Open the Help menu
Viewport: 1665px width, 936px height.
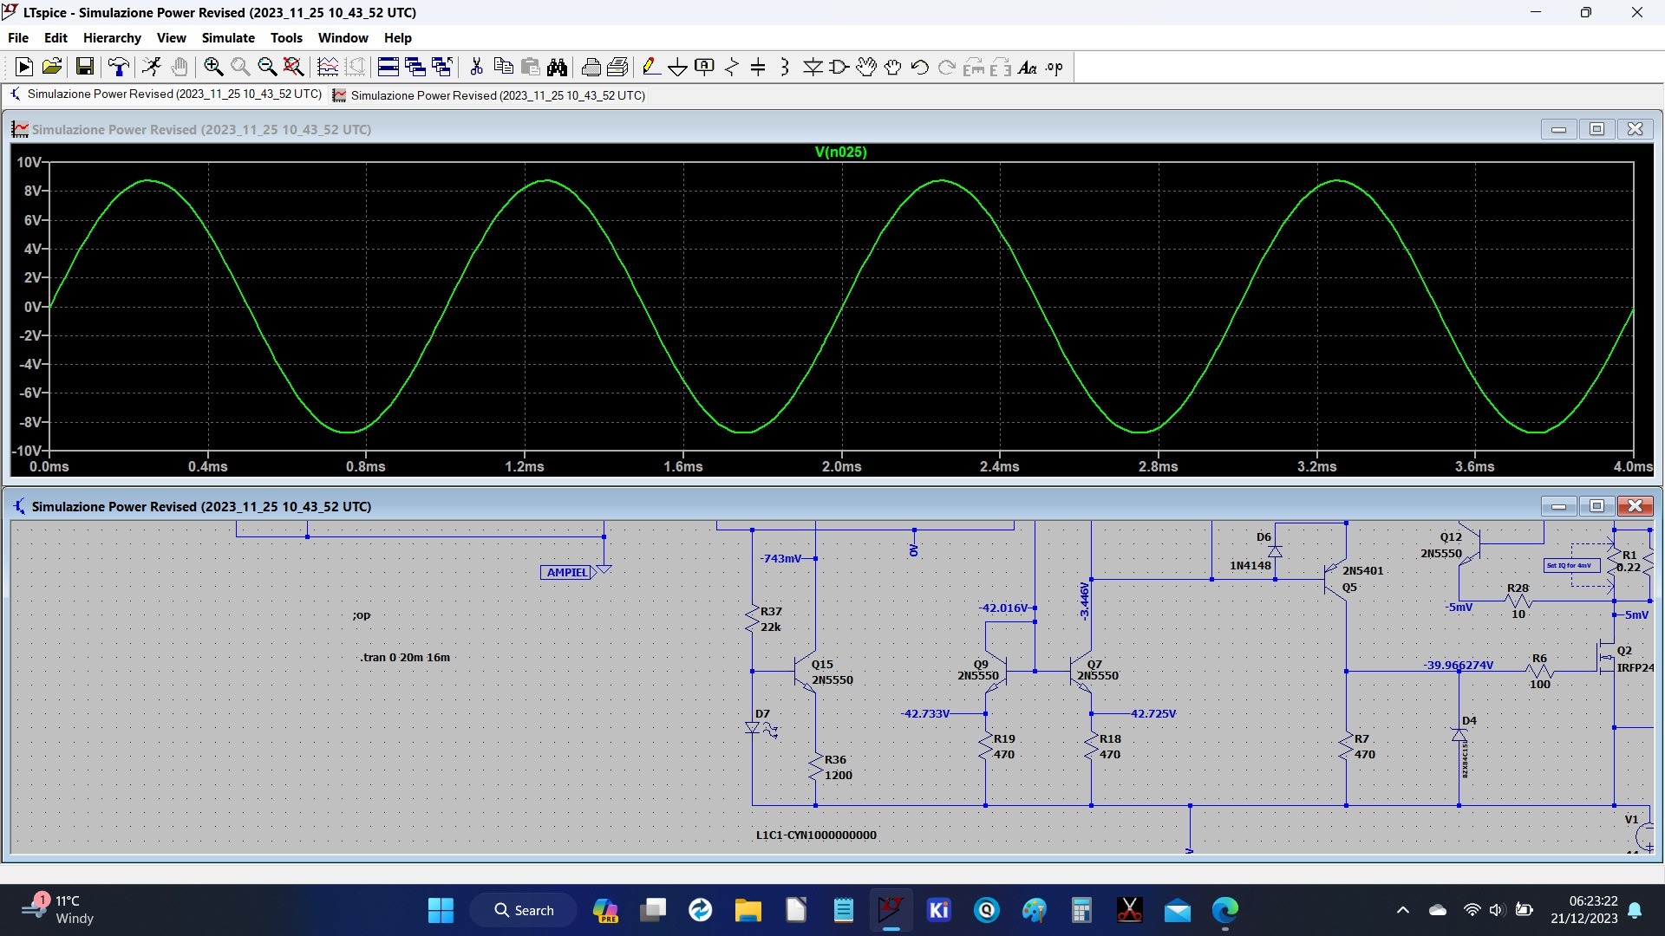coord(397,37)
